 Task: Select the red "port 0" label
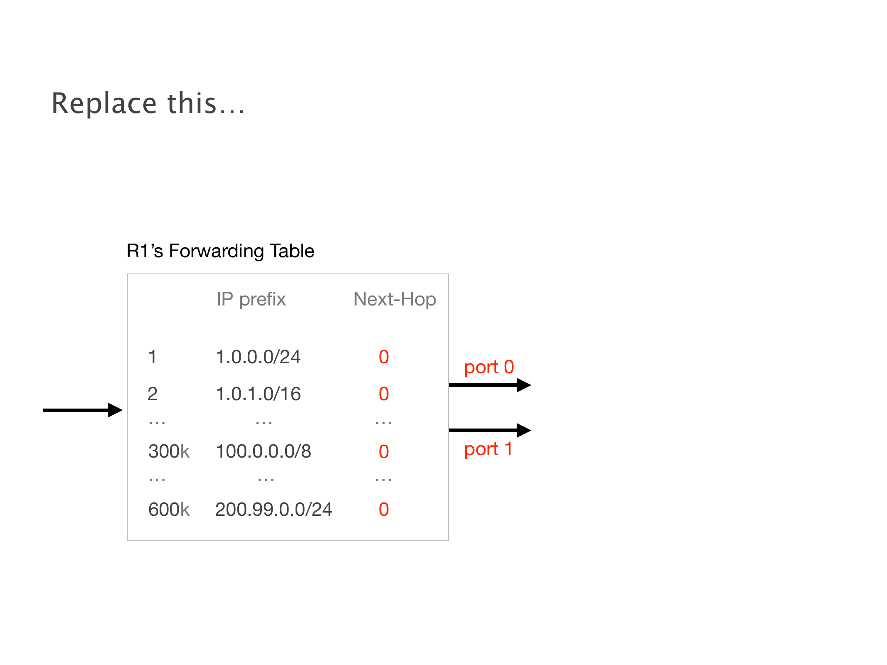tap(489, 367)
